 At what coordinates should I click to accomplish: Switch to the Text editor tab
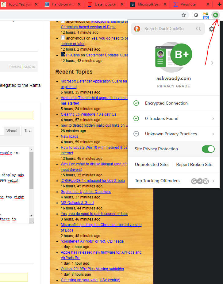click(x=28, y=131)
